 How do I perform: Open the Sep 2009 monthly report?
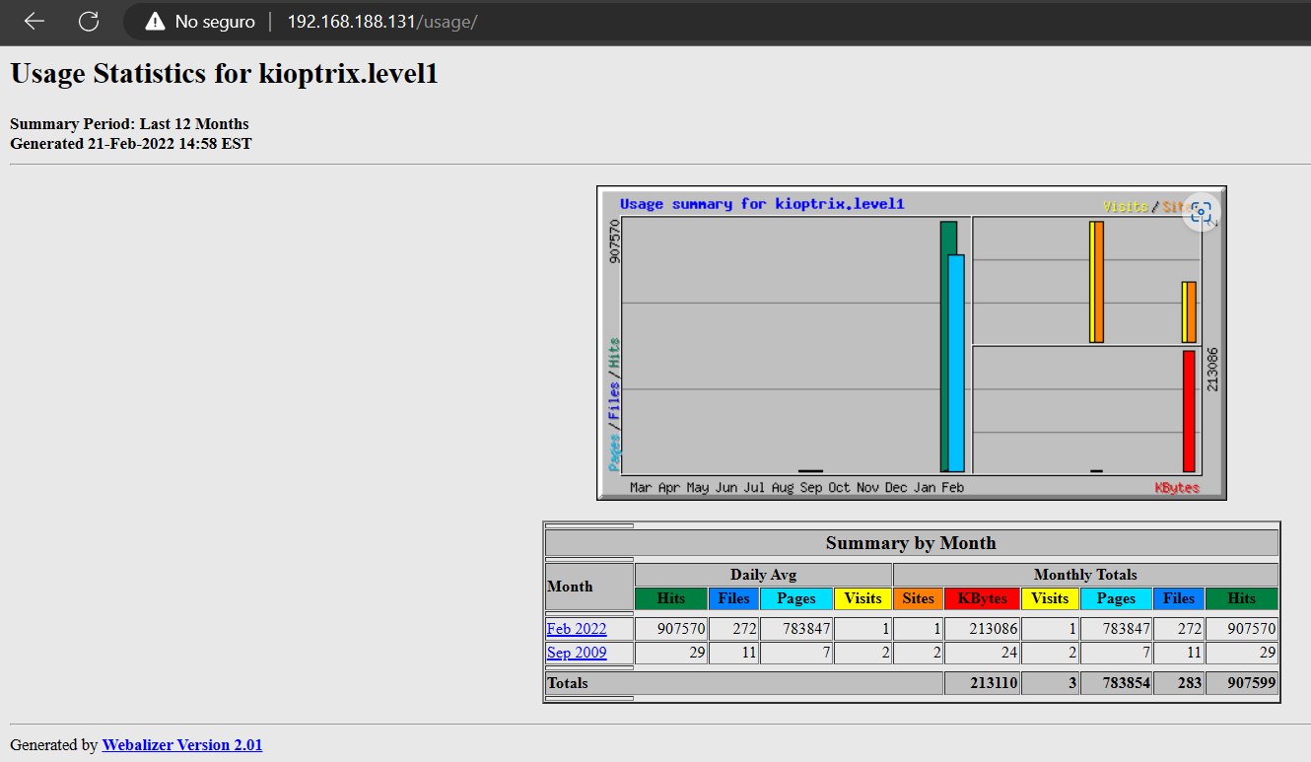(577, 653)
